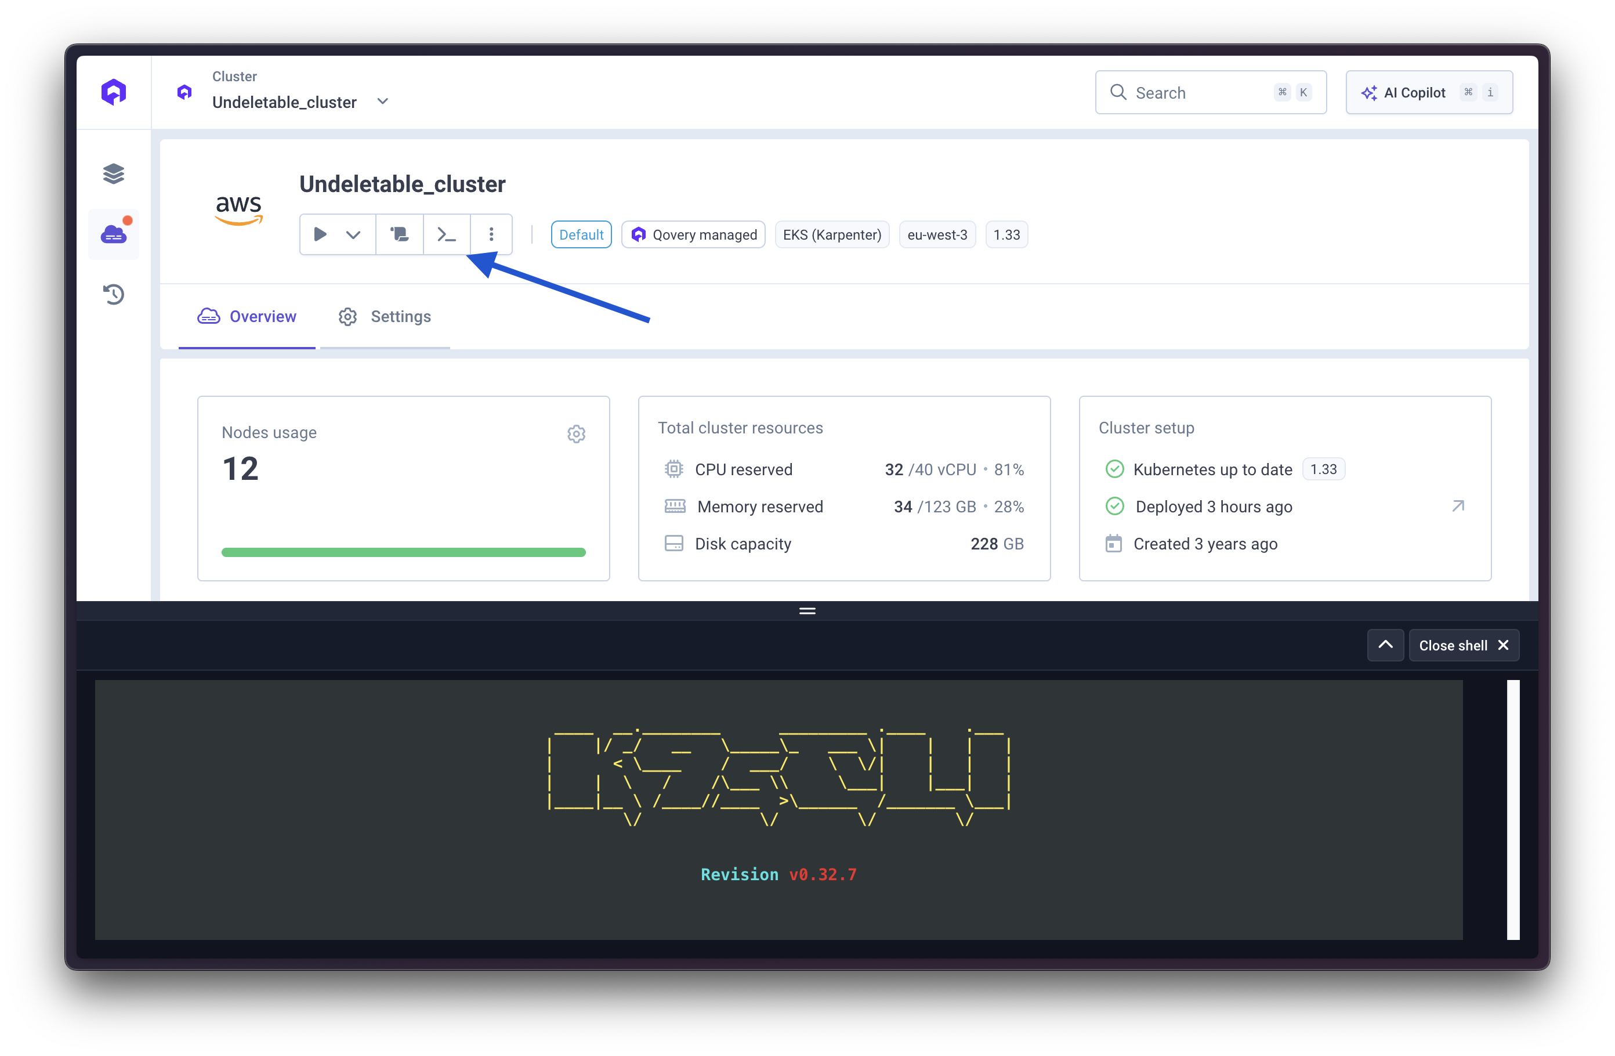Open the three-dot cluster actions menu
This screenshot has width=1615, height=1056.
click(x=491, y=234)
